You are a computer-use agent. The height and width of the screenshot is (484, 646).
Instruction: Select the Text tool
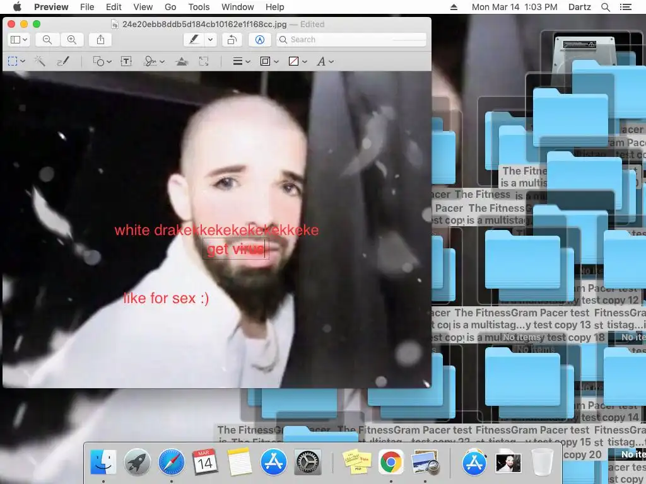(x=126, y=61)
